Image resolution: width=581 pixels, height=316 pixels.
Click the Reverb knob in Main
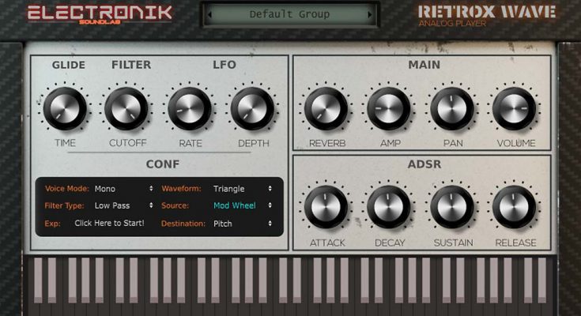[x=326, y=108]
